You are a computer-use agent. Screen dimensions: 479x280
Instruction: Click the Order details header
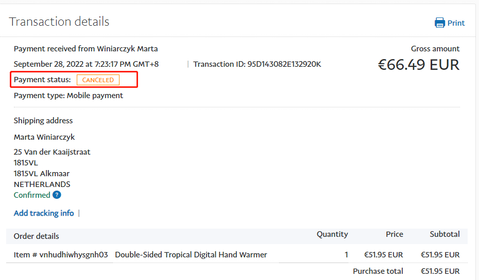coord(36,236)
